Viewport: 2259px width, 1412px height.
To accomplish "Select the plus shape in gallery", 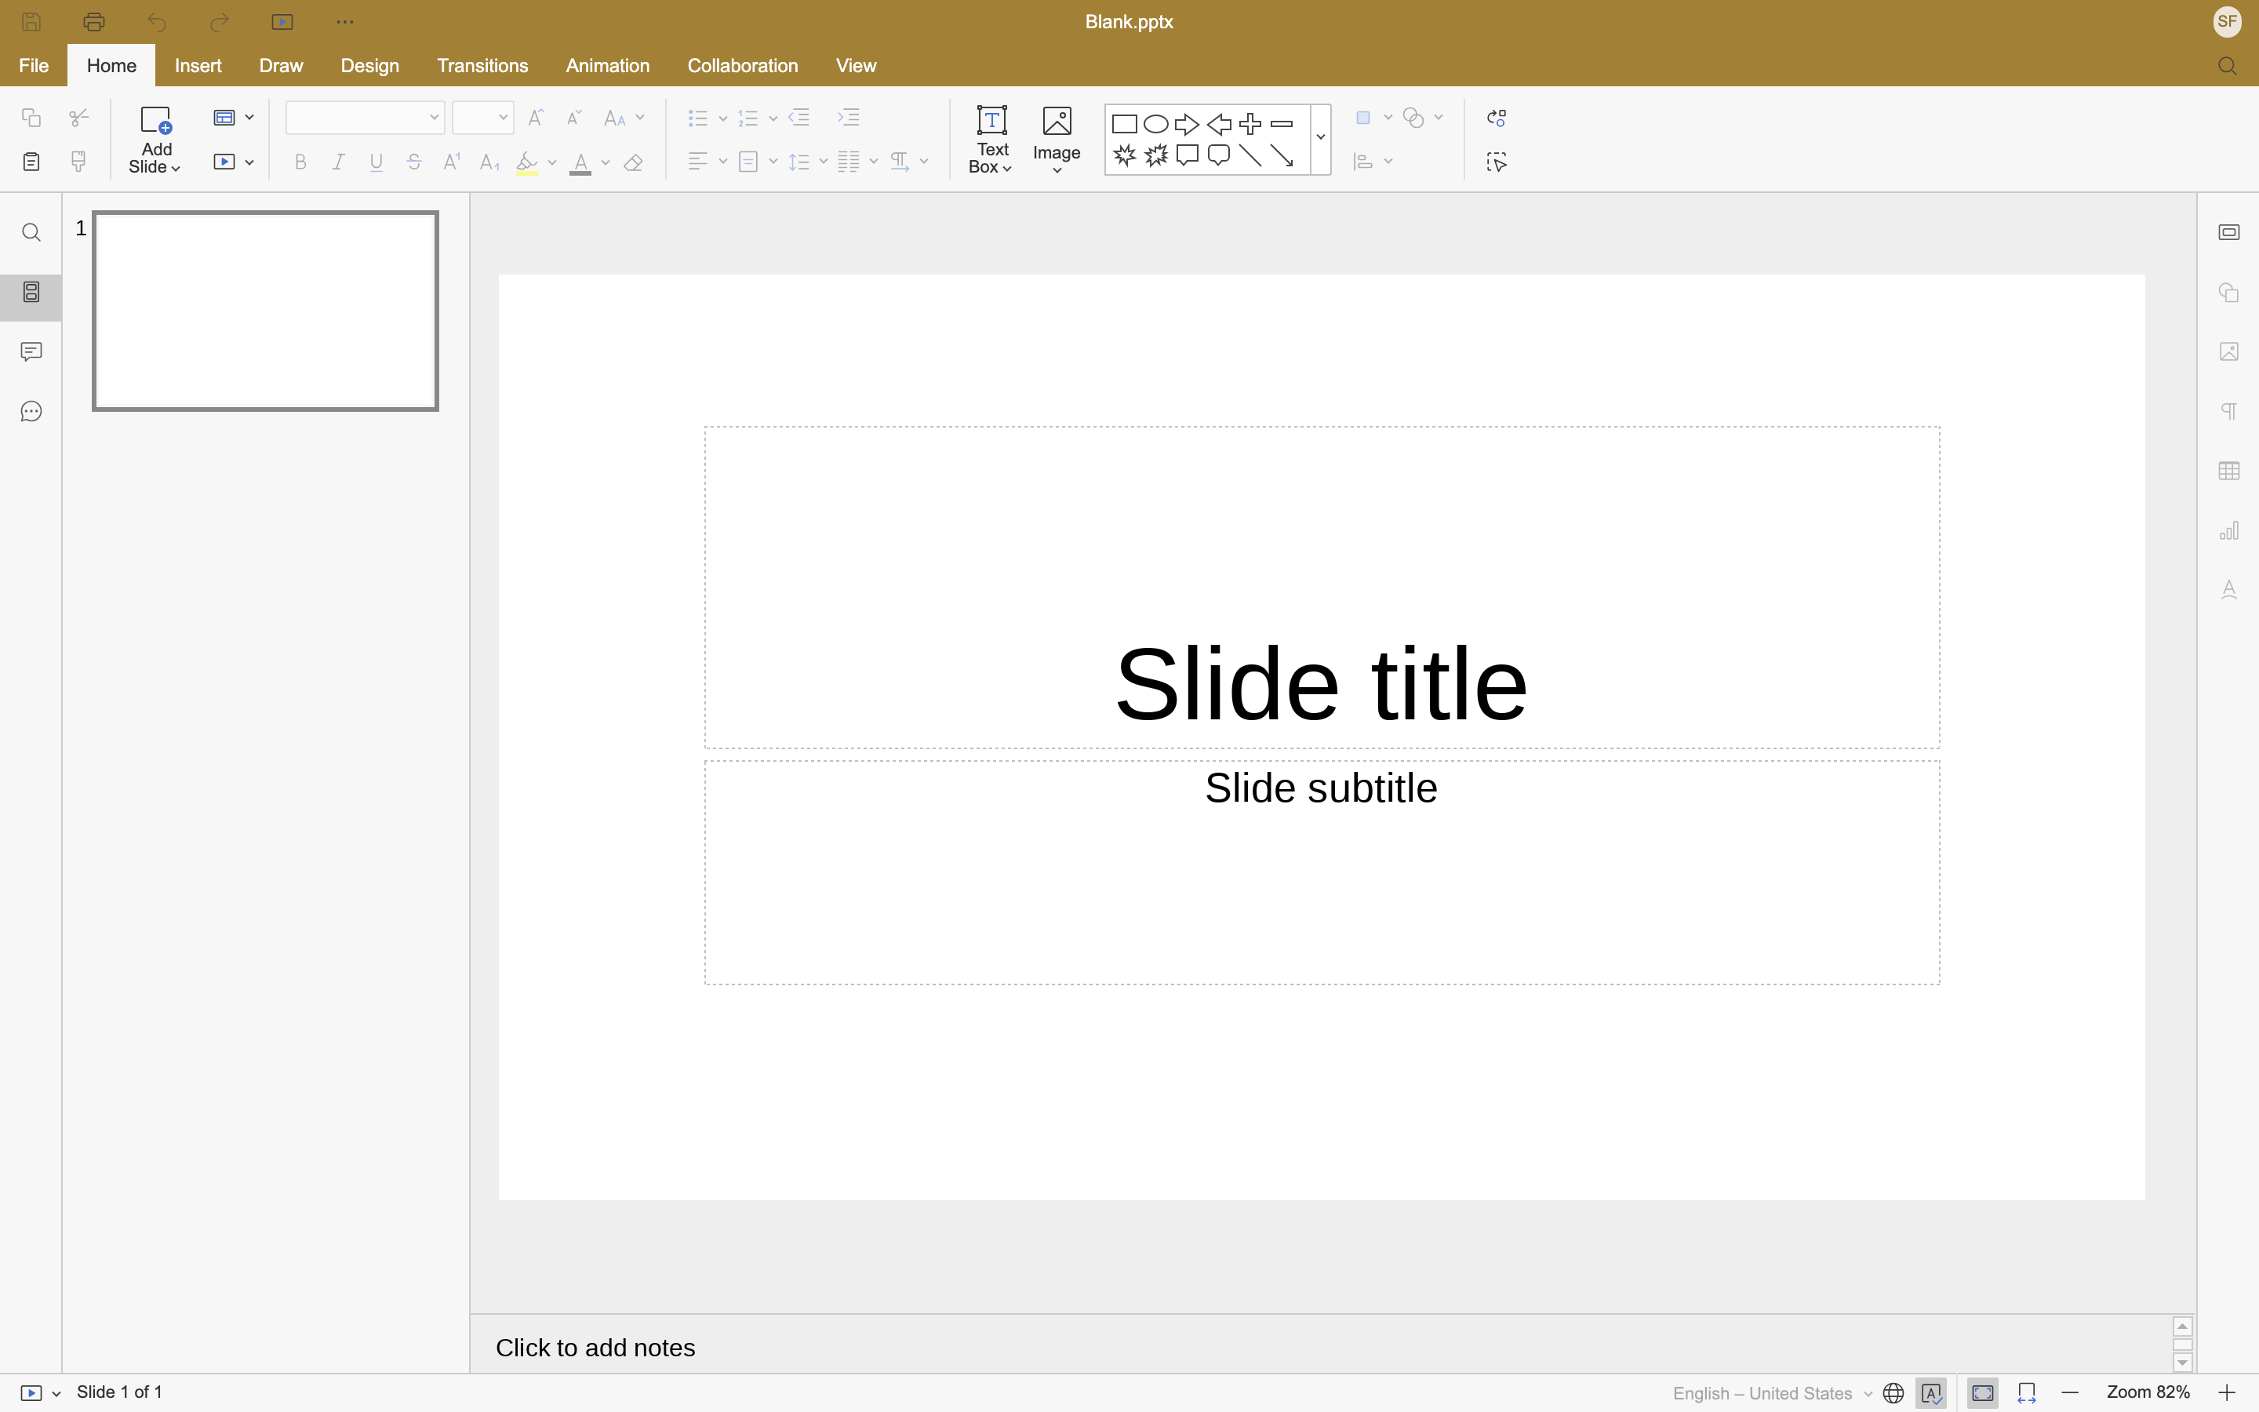I will point(1251,124).
